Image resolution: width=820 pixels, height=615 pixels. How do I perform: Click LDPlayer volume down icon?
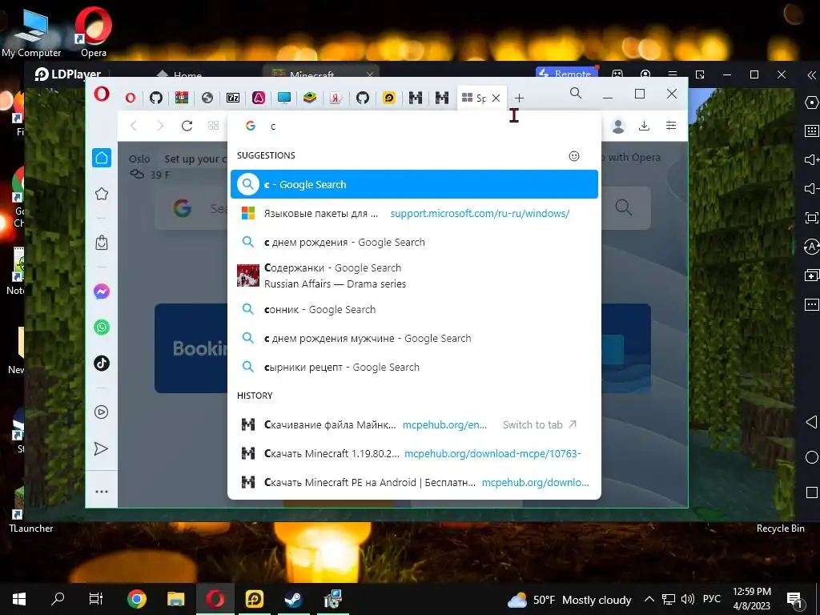tap(812, 188)
